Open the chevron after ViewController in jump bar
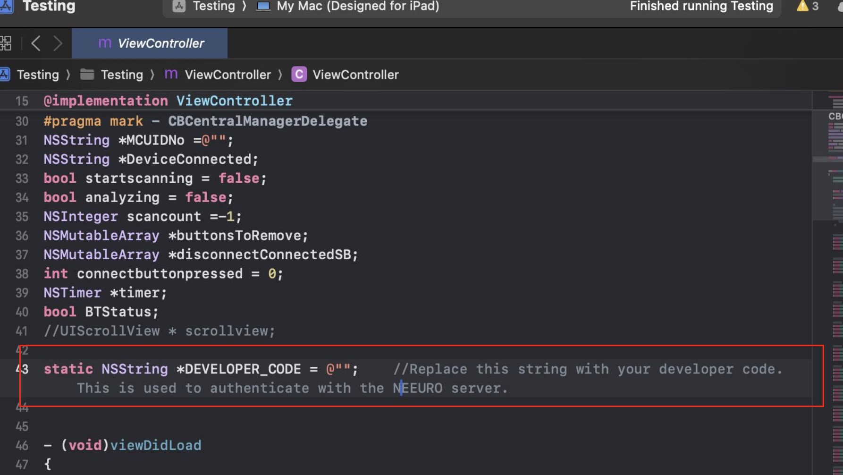843x475 pixels. coord(280,74)
